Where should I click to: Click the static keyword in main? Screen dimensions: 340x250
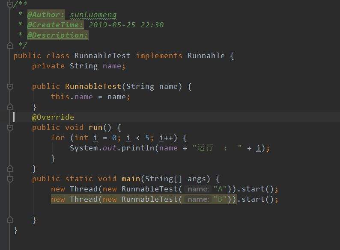[x=79, y=179]
